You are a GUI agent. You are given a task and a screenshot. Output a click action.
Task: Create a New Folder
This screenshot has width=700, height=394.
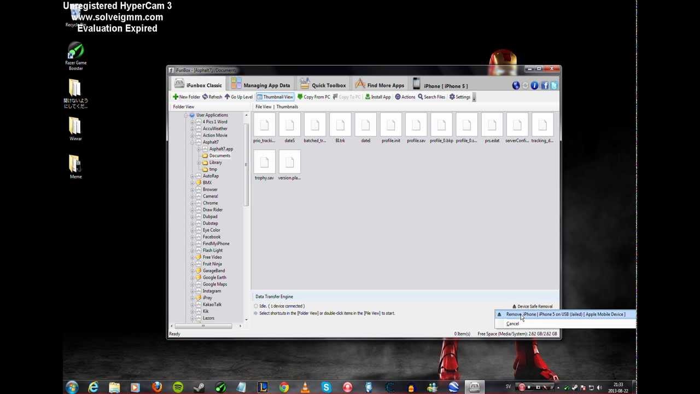point(186,97)
